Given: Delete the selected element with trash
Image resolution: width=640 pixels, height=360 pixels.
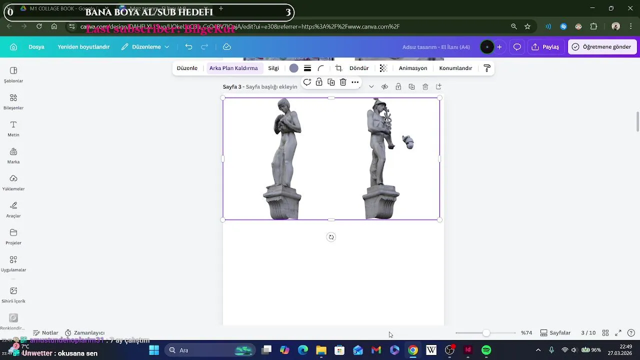Looking at the screenshot, I should 343,82.
